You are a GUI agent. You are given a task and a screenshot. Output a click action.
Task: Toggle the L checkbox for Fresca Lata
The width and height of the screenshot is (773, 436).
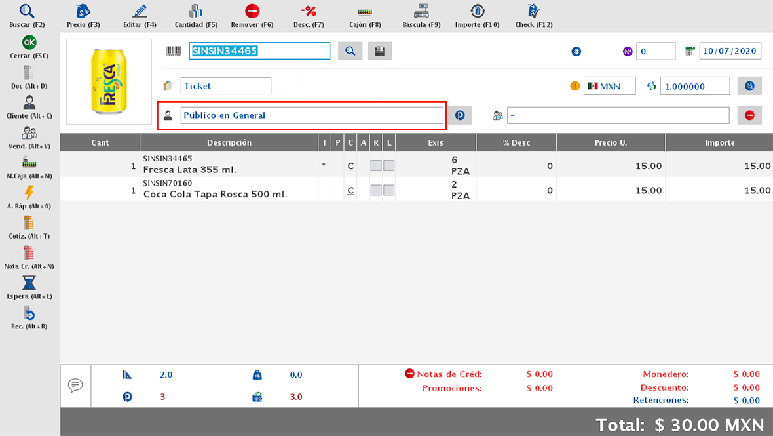(389, 166)
